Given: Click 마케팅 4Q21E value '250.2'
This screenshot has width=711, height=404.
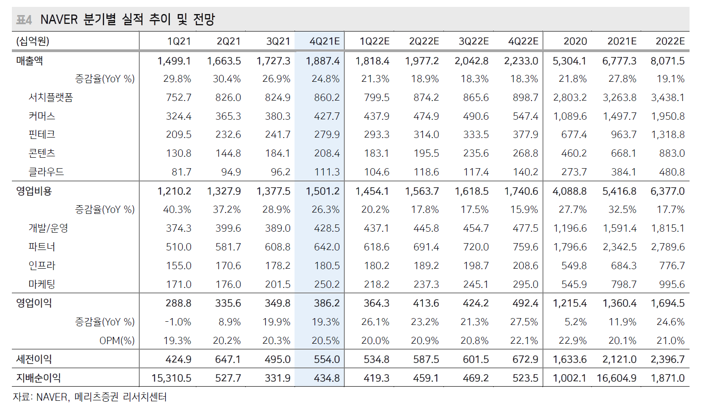Looking at the screenshot, I should pos(327,284).
